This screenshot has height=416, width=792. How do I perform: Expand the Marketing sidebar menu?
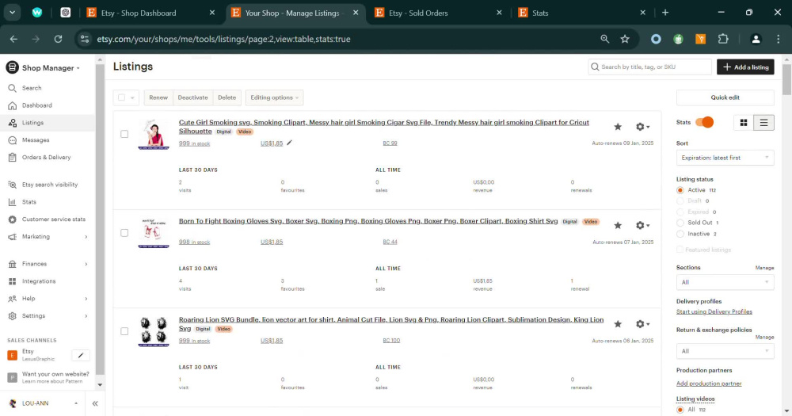47,237
